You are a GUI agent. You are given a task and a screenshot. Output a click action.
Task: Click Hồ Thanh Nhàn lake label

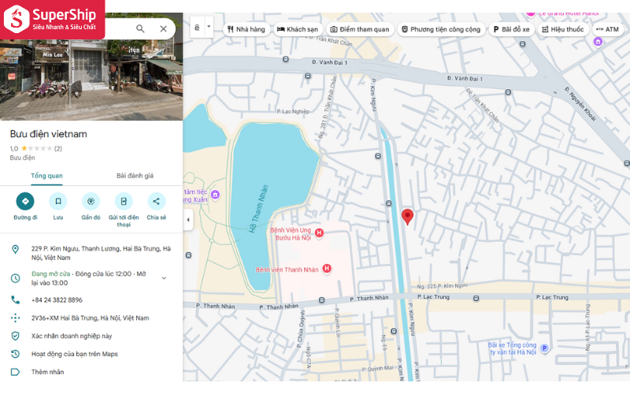(x=258, y=209)
